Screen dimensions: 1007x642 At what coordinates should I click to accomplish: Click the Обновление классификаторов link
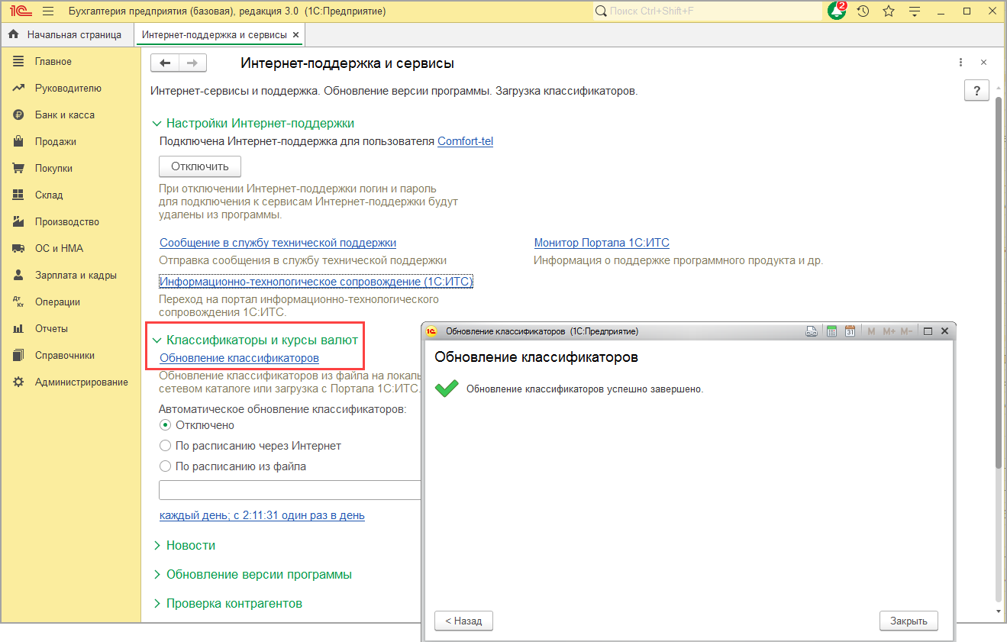(x=239, y=358)
